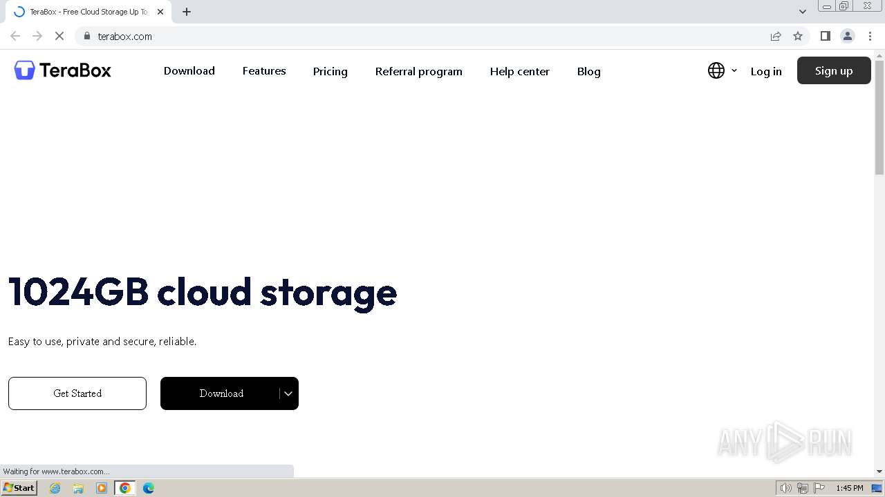The width and height of the screenshot is (885, 497).
Task: Open the Blog page
Action: [589, 71]
